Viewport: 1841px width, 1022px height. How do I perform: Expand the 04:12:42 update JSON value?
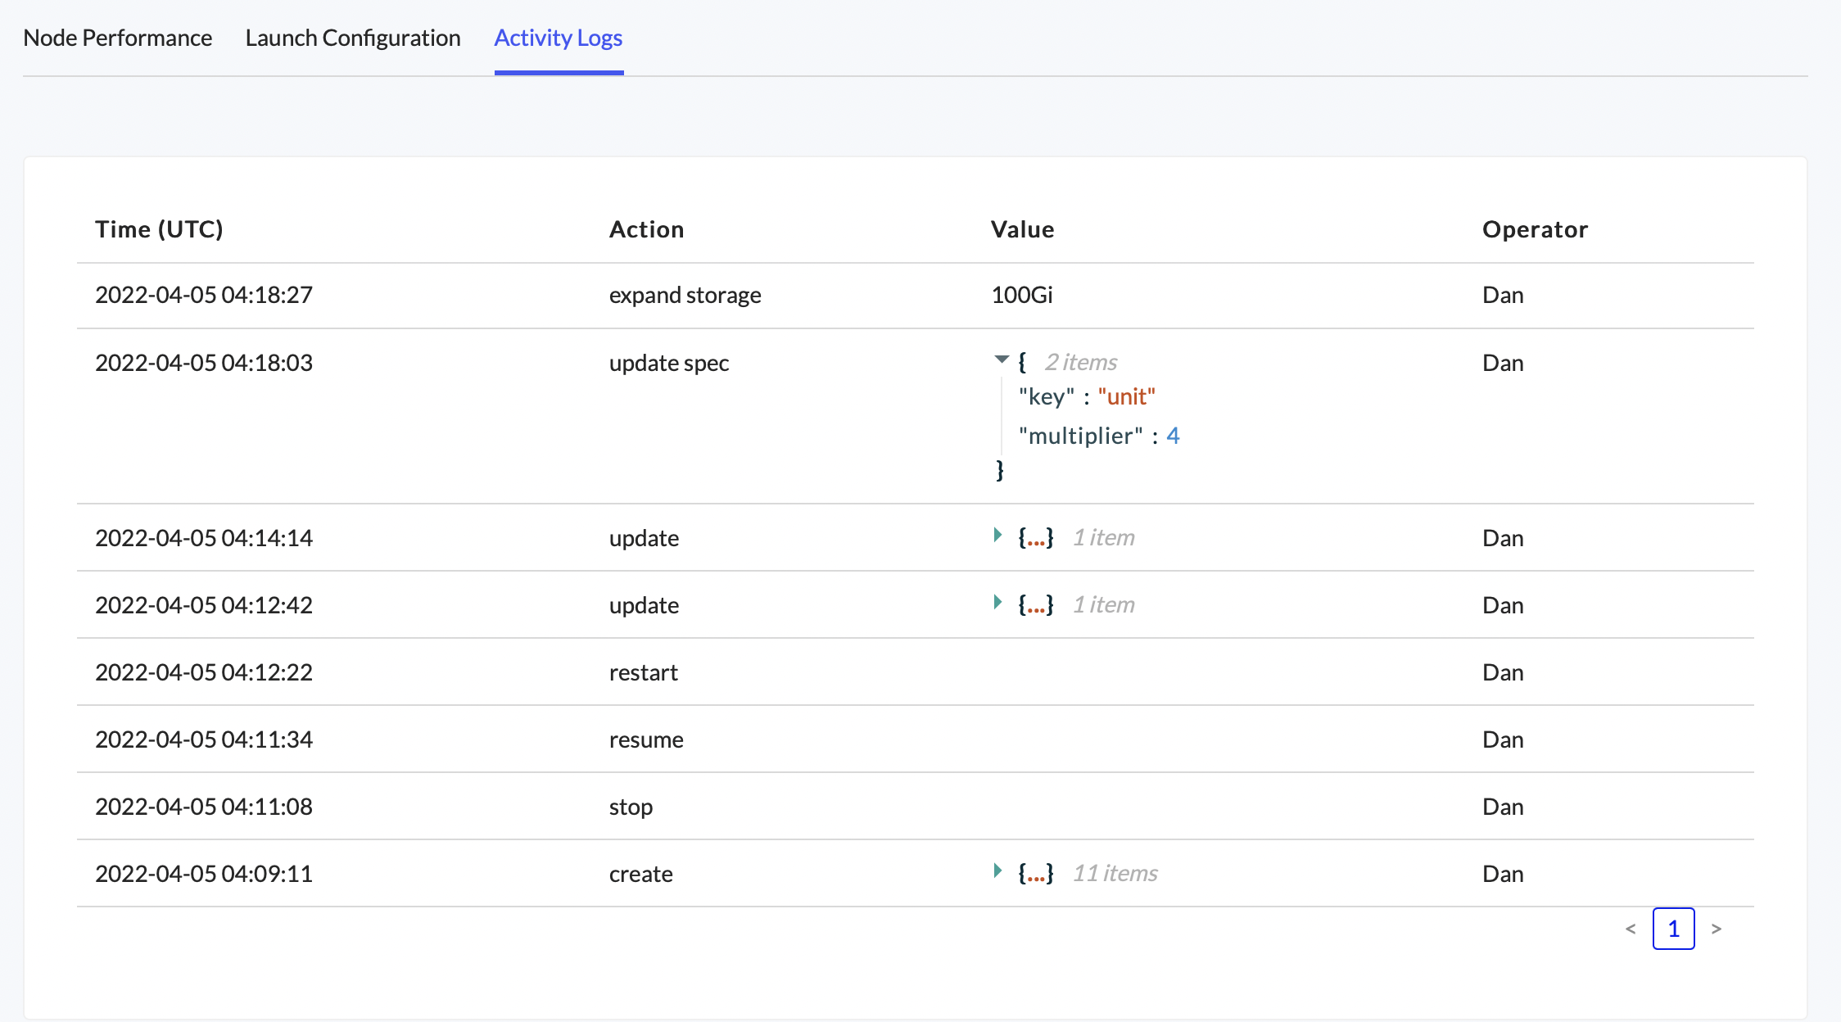(997, 603)
